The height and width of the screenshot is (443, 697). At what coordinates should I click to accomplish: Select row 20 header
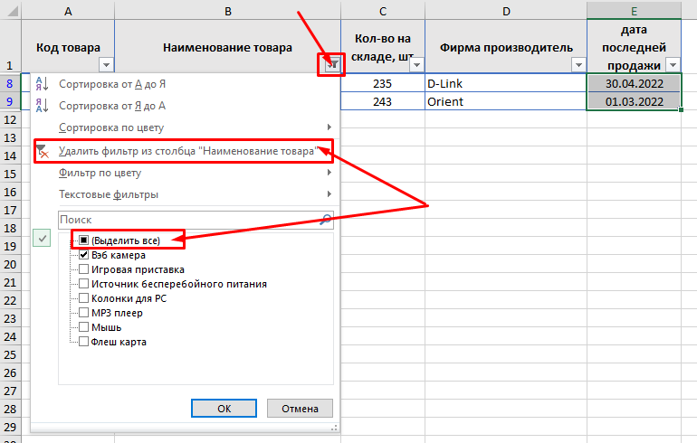click(10, 265)
